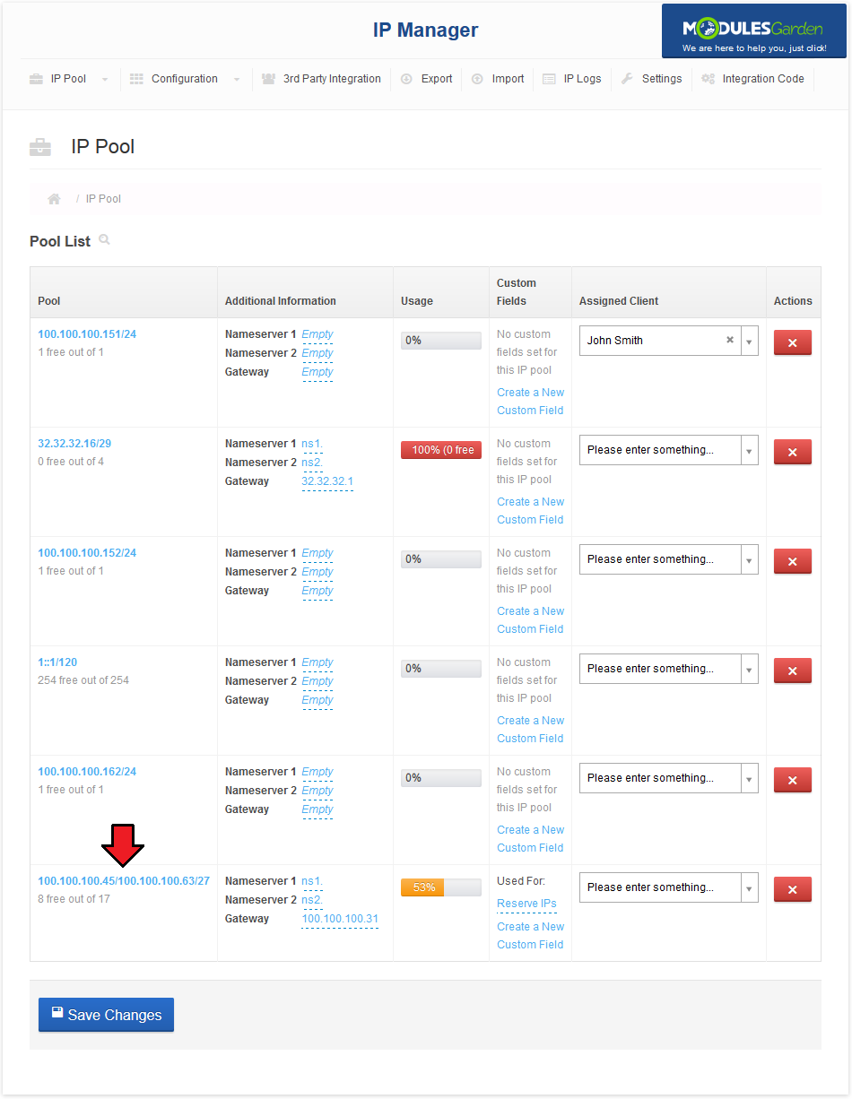Click the 100% usage bar for 32.32.32.16/29
852x1099 pixels.
click(x=441, y=450)
